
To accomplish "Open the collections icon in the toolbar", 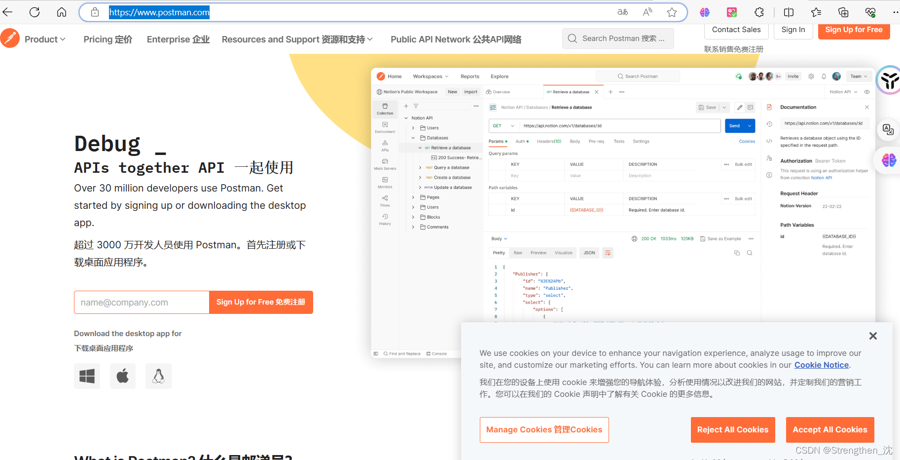I will [843, 12].
